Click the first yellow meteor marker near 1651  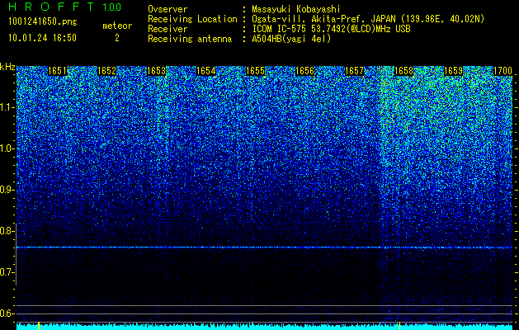point(39,326)
